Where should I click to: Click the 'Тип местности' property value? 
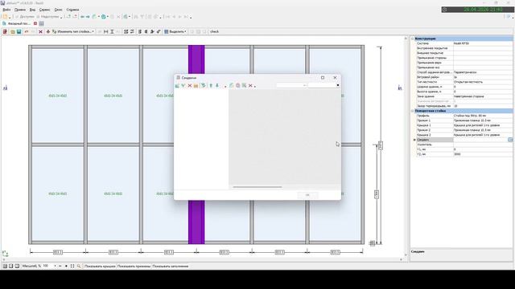pos(483,82)
